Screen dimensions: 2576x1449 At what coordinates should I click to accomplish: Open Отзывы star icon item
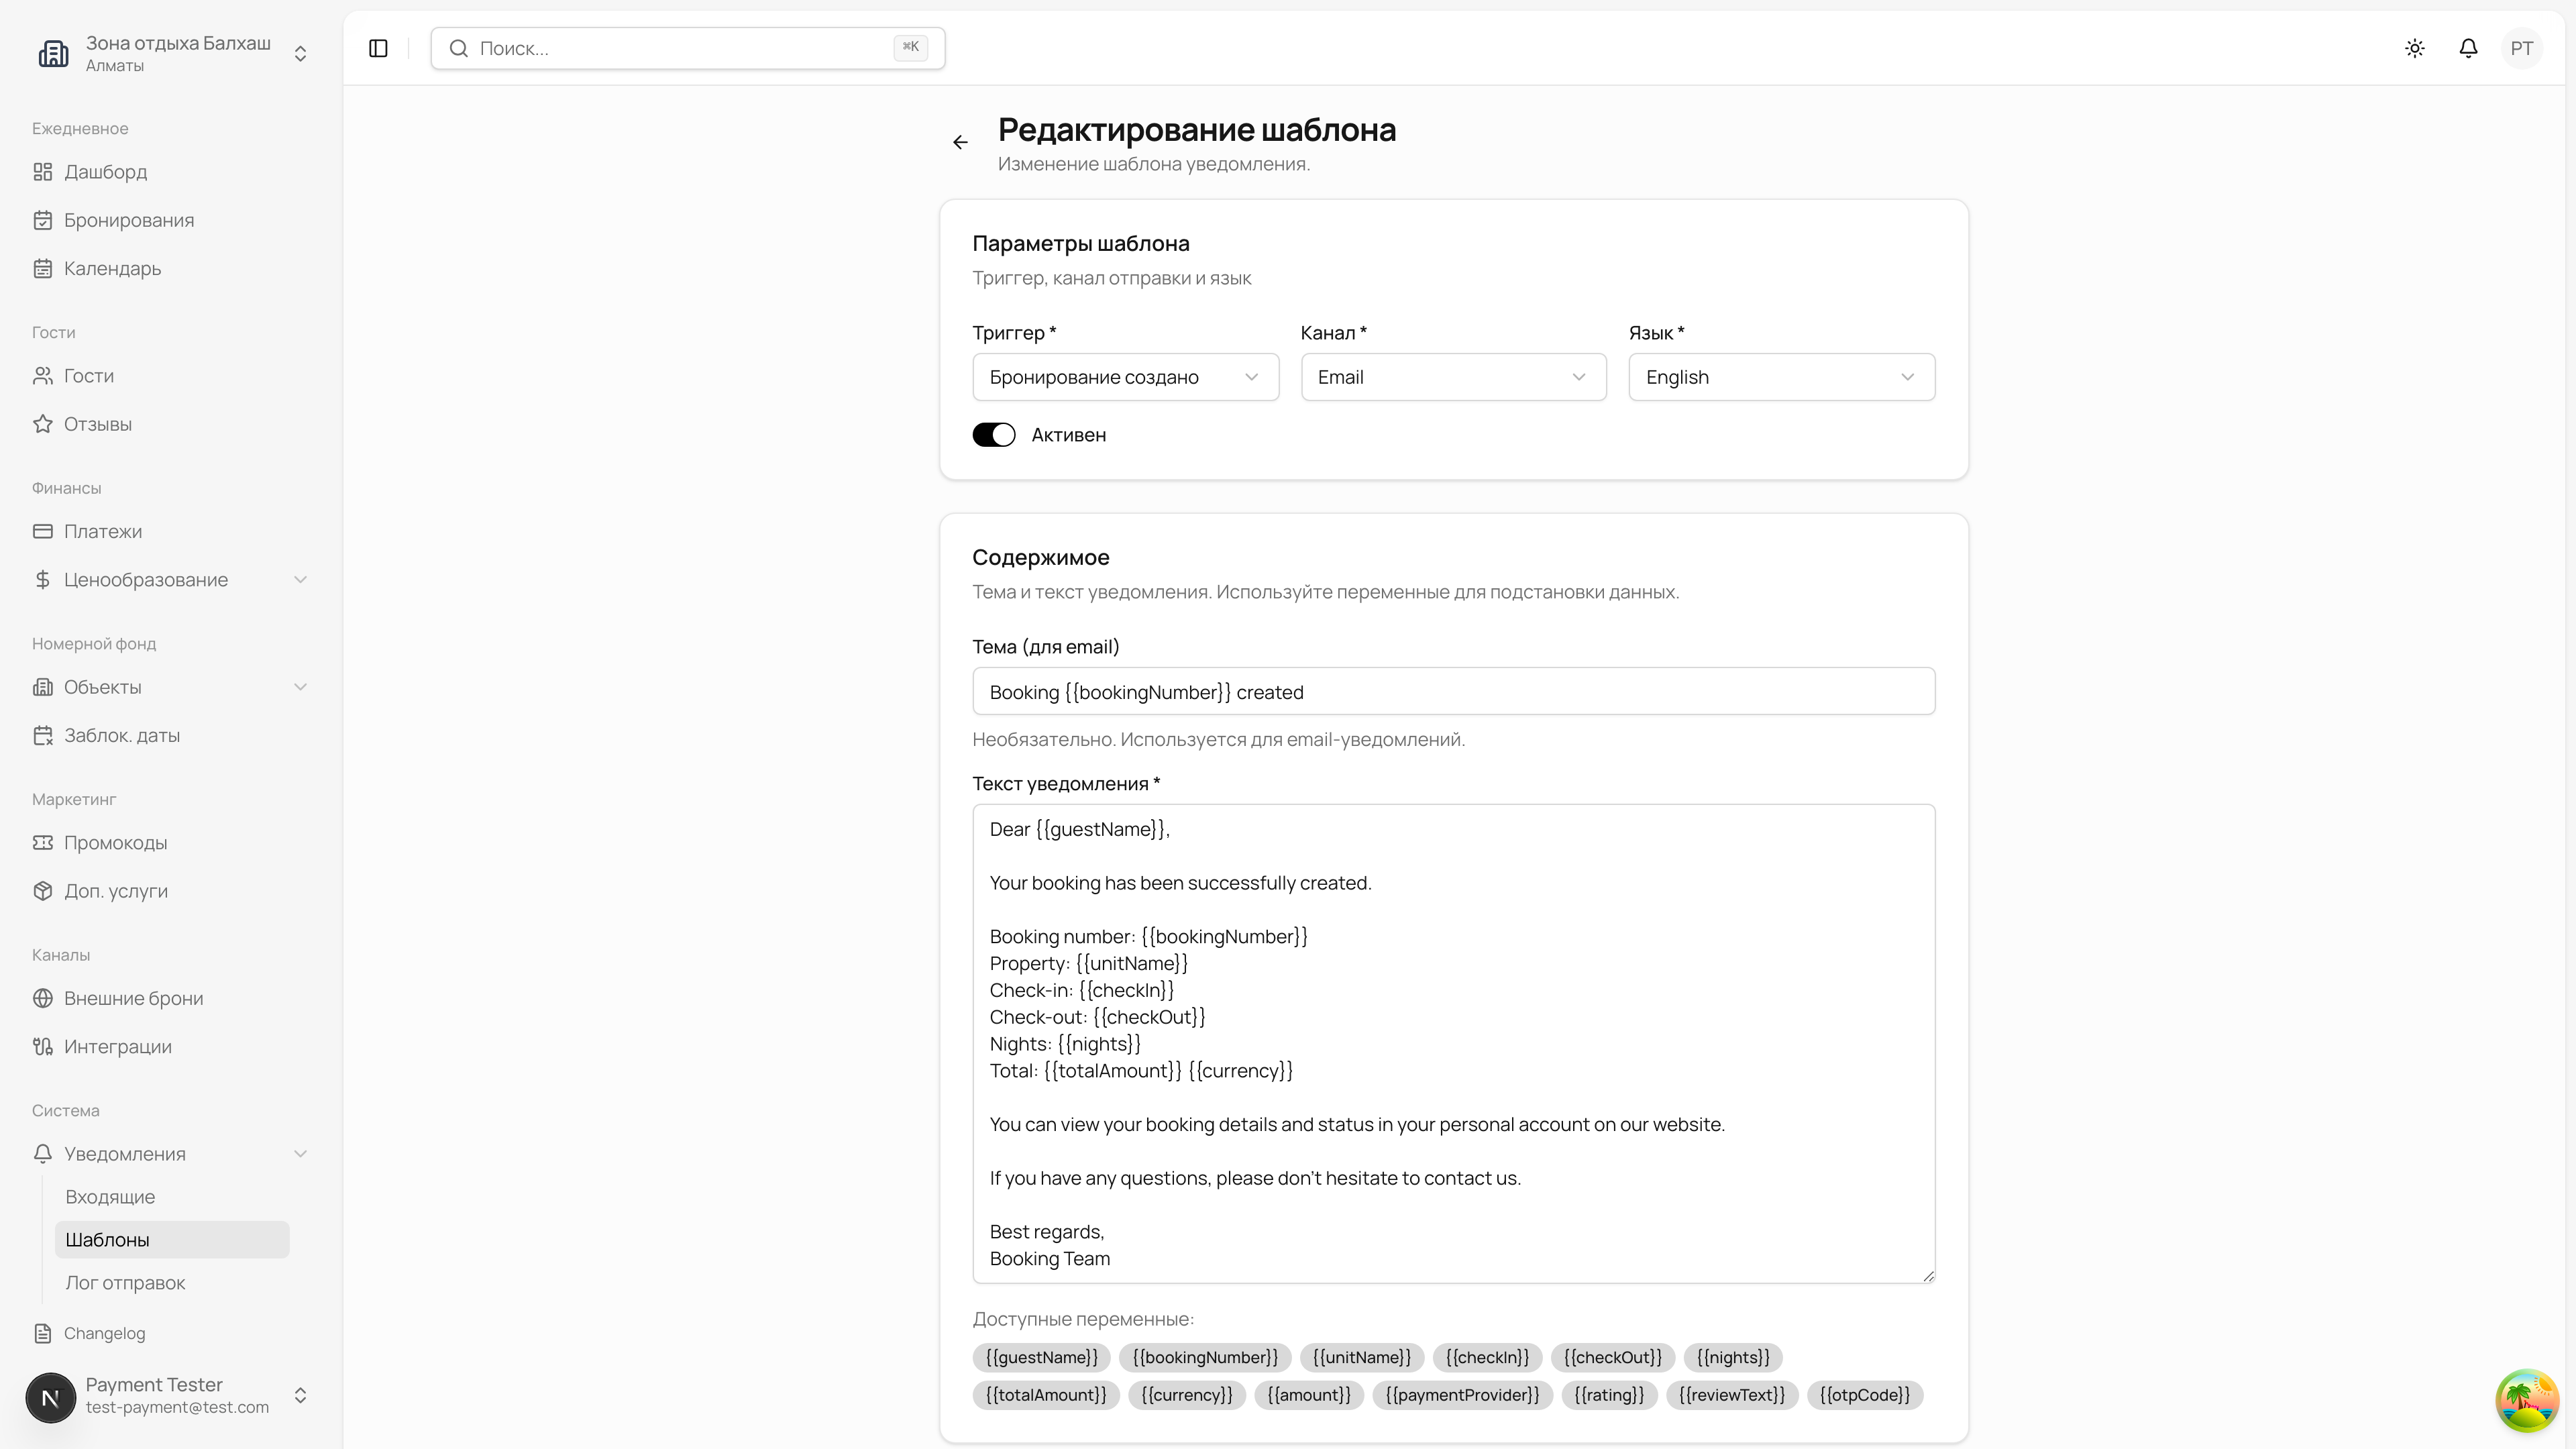point(97,424)
